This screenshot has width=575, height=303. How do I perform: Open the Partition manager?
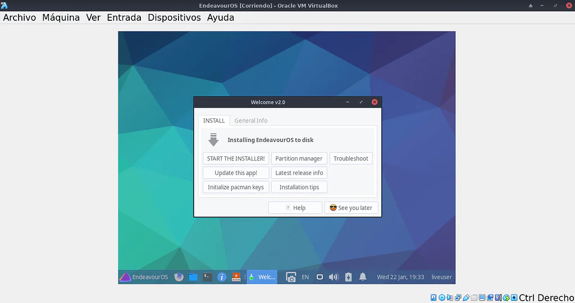pyautogui.click(x=299, y=158)
